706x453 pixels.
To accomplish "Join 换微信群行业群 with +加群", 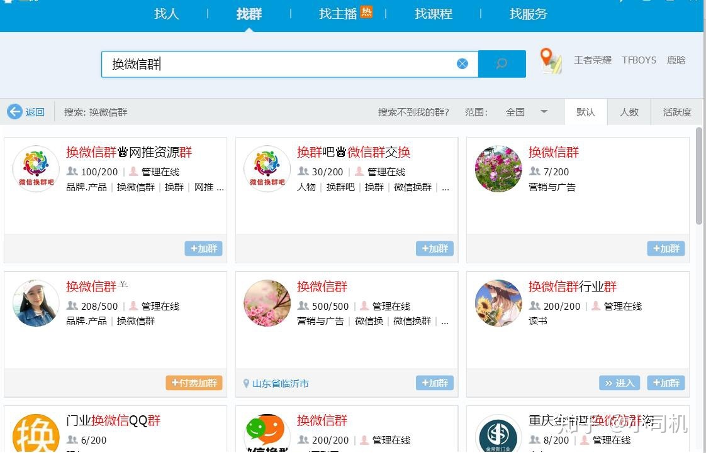I will 666,383.
